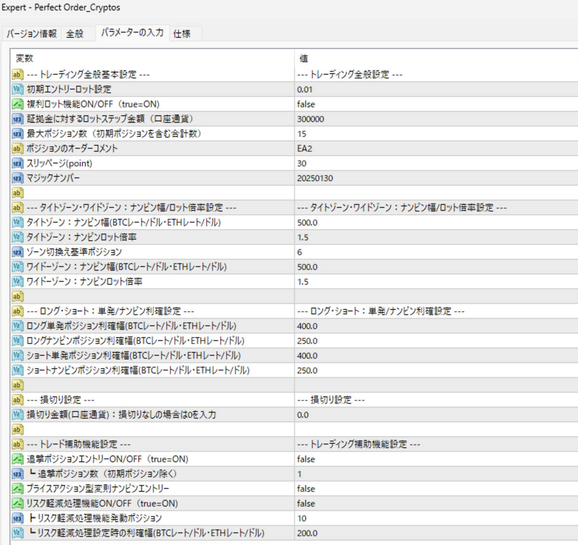Select the 変数 column header
The width and height of the screenshot is (578, 545).
click(25, 58)
